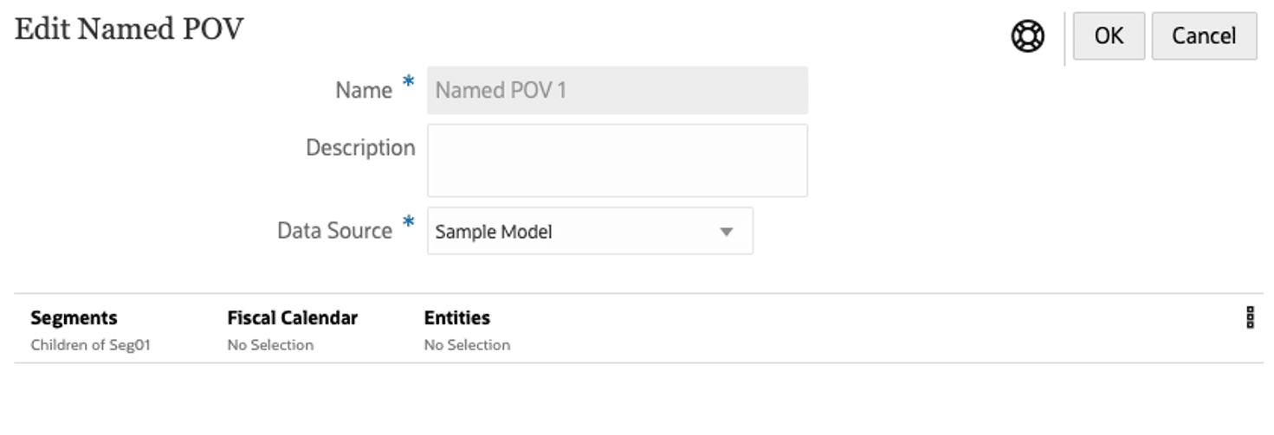The image size is (1274, 435).
Task: Click the Named POV 1 name field
Action: pos(617,90)
